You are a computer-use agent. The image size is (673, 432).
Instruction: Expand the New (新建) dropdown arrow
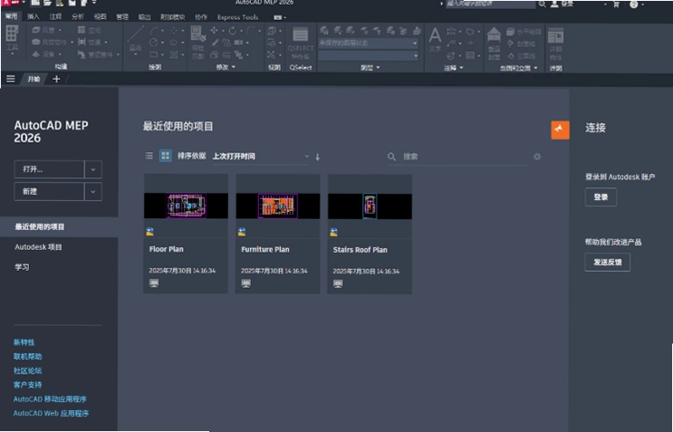click(93, 192)
